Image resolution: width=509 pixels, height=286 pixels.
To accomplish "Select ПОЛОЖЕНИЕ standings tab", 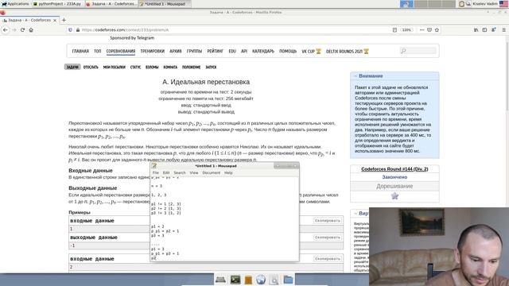I will click(191, 67).
